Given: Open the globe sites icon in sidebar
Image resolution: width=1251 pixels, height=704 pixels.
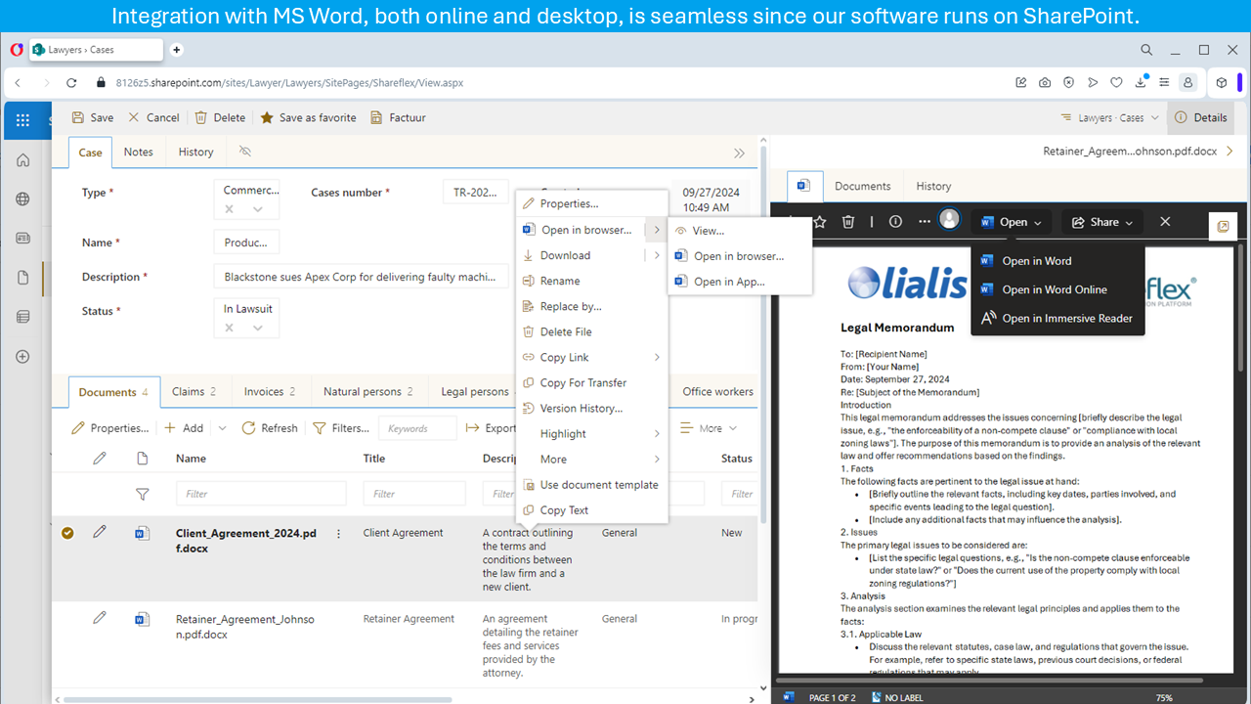Looking at the screenshot, I should [22, 199].
